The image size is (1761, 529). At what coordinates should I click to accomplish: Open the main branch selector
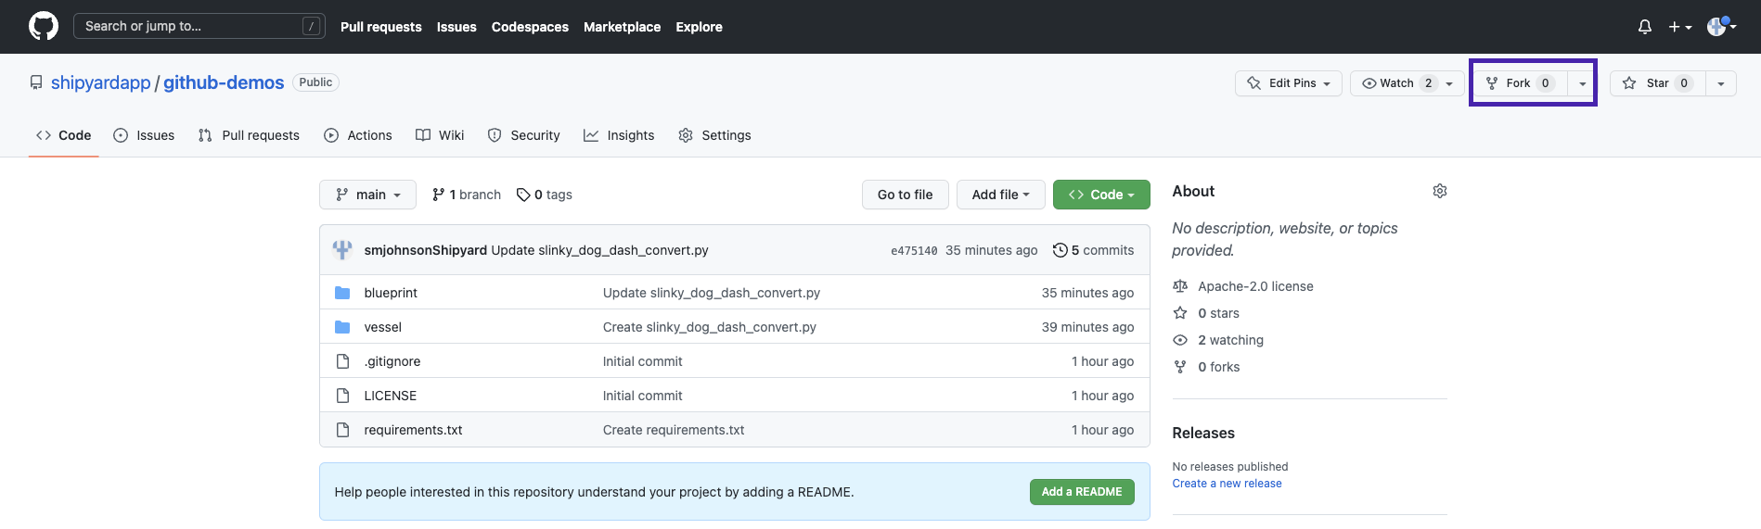[367, 195]
